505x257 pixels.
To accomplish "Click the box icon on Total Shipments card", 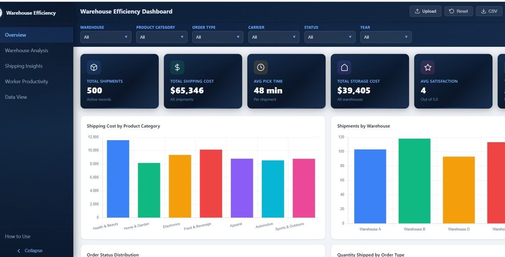I will 94,67.
